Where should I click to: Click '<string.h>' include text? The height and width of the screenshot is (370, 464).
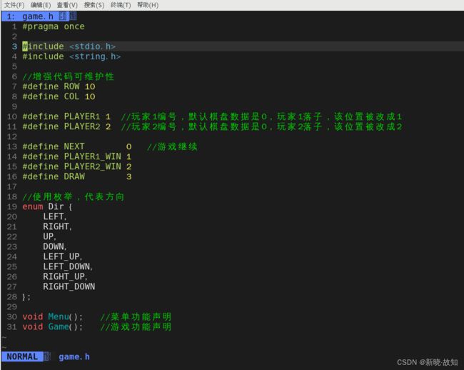[95, 56]
